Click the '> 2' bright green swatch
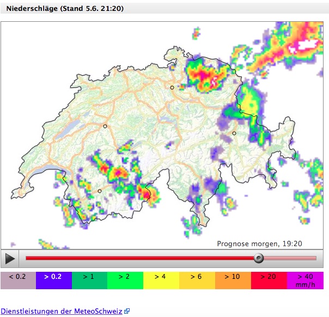The width and height of the screenshot is (329, 317). (x=126, y=280)
